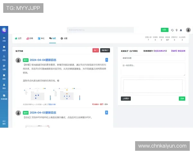Click the 贴子列表 post list heading
193x154 pixels.
click(x=19, y=51)
